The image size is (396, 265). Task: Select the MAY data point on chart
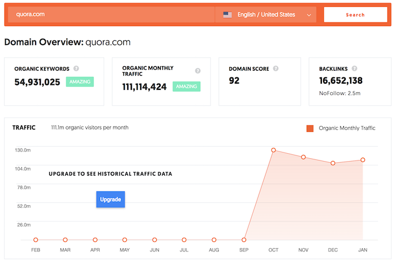tap(124, 240)
